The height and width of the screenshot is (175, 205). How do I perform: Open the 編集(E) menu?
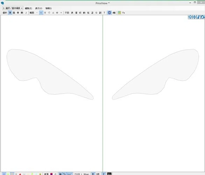click(x=28, y=8)
